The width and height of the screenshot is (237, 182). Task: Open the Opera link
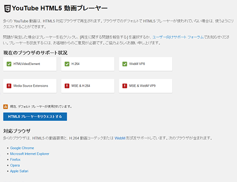(15, 165)
